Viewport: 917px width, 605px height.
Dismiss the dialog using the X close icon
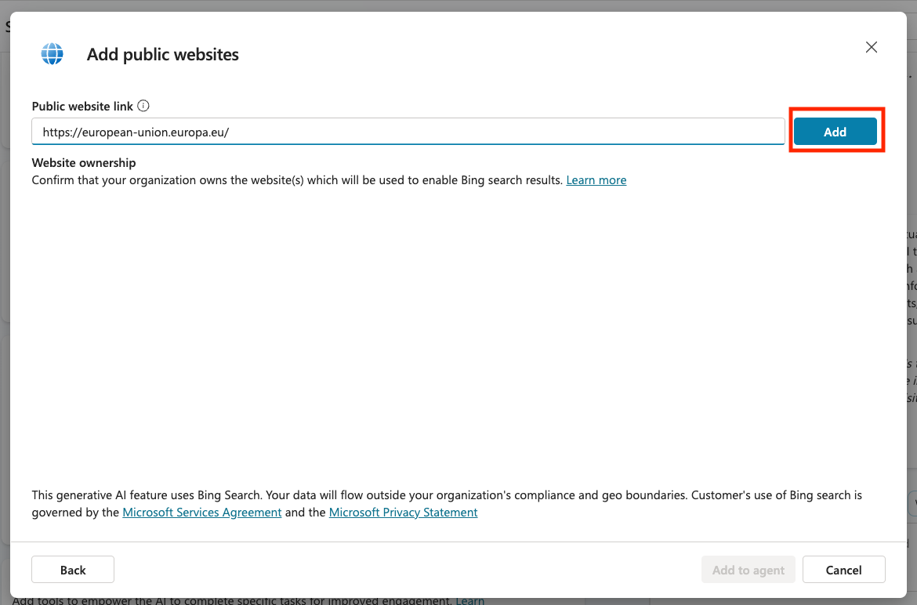tap(871, 47)
